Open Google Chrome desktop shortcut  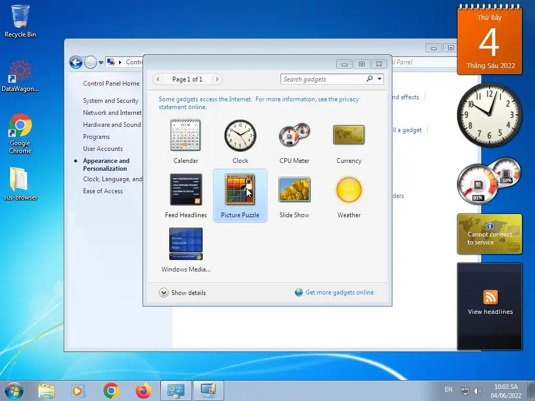point(20,134)
